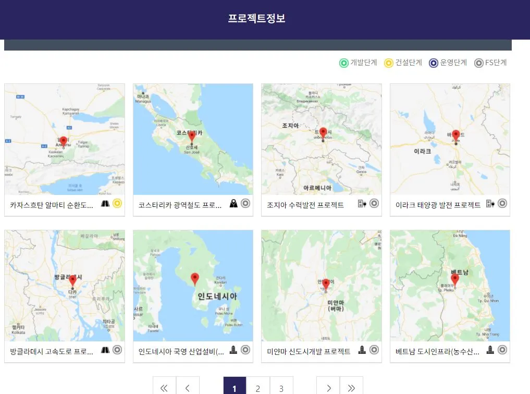This screenshot has height=394, width=530.
Task: Jump to the last page with the double-arrow button
Action: click(x=352, y=388)
